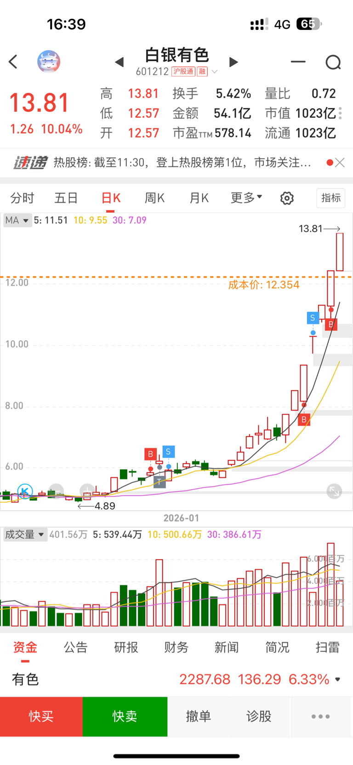353x765 pixels.
Task: Tap the 市盈TTM 578.14 value
Action: 233,133
